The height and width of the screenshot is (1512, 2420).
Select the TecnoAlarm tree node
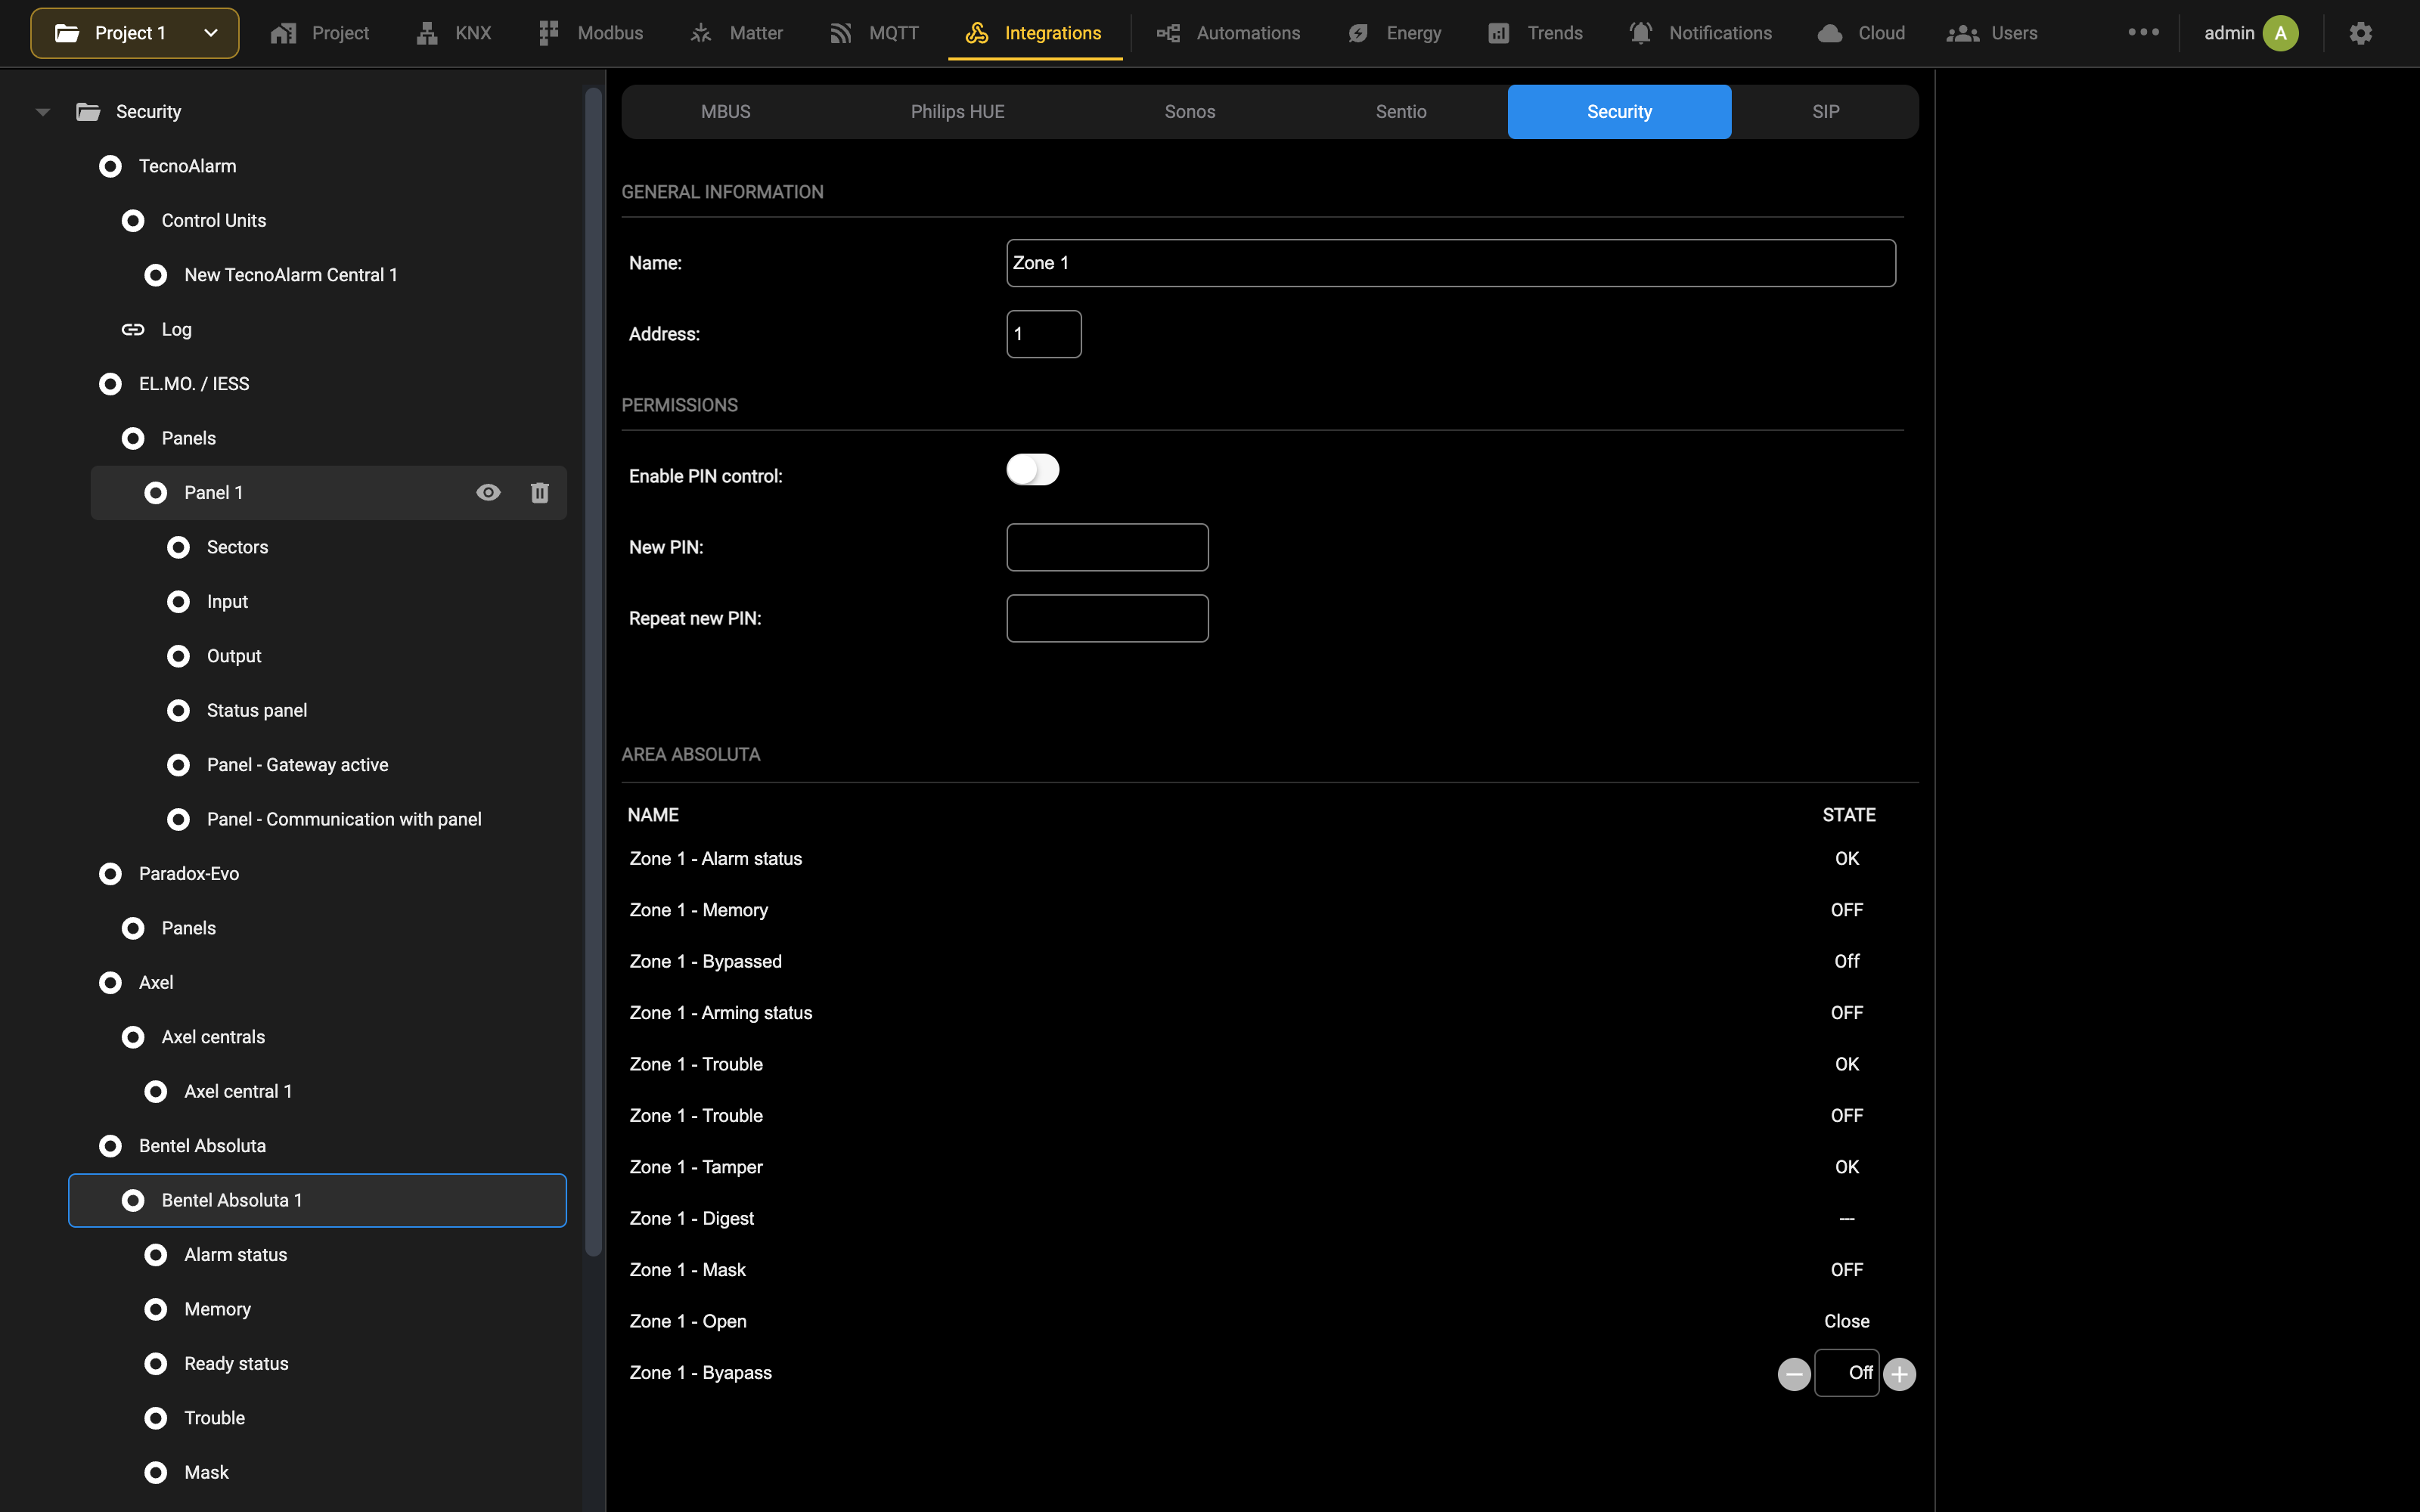(x=187, y=166)
